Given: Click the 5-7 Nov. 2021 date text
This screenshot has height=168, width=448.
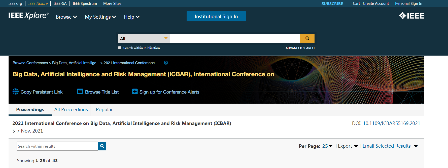Looking at the screenshot, I should [x=28, y=131].
